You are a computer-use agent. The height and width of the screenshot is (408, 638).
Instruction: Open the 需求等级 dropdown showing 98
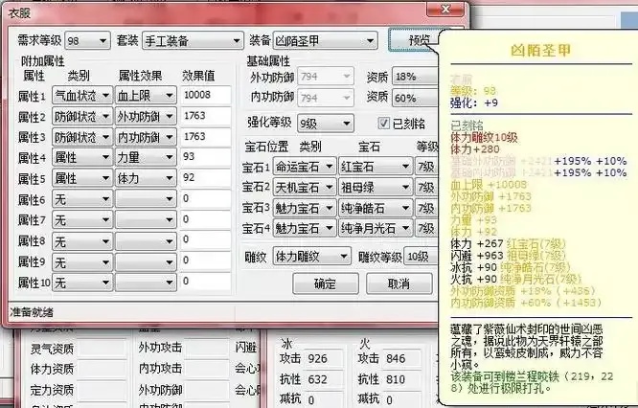[x=87, y=40]
